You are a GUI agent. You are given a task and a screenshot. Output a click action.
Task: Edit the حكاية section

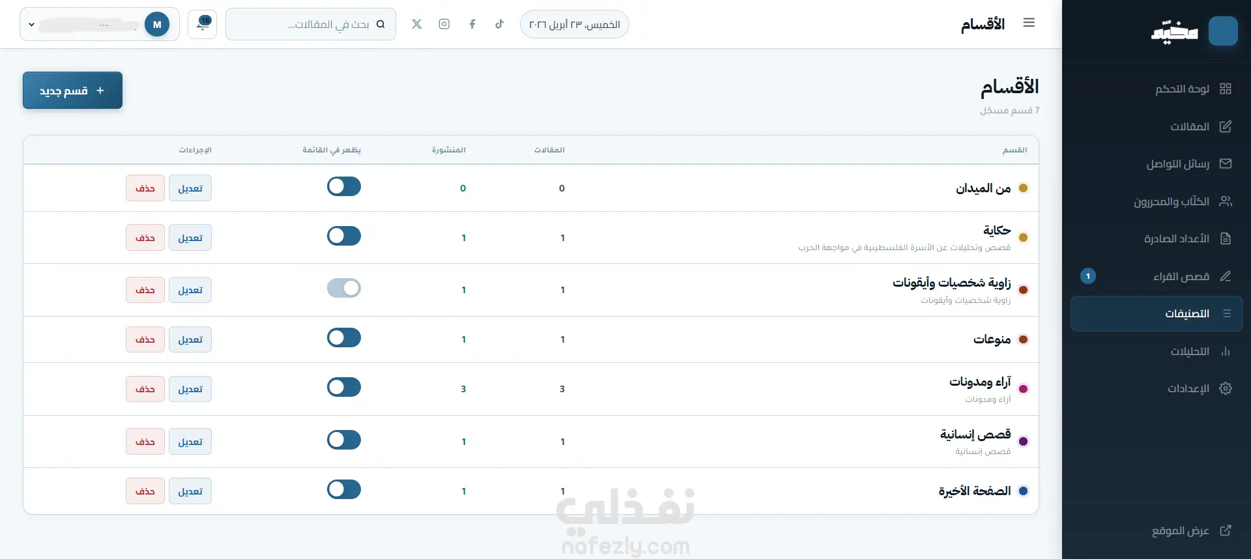coord(190,238)
